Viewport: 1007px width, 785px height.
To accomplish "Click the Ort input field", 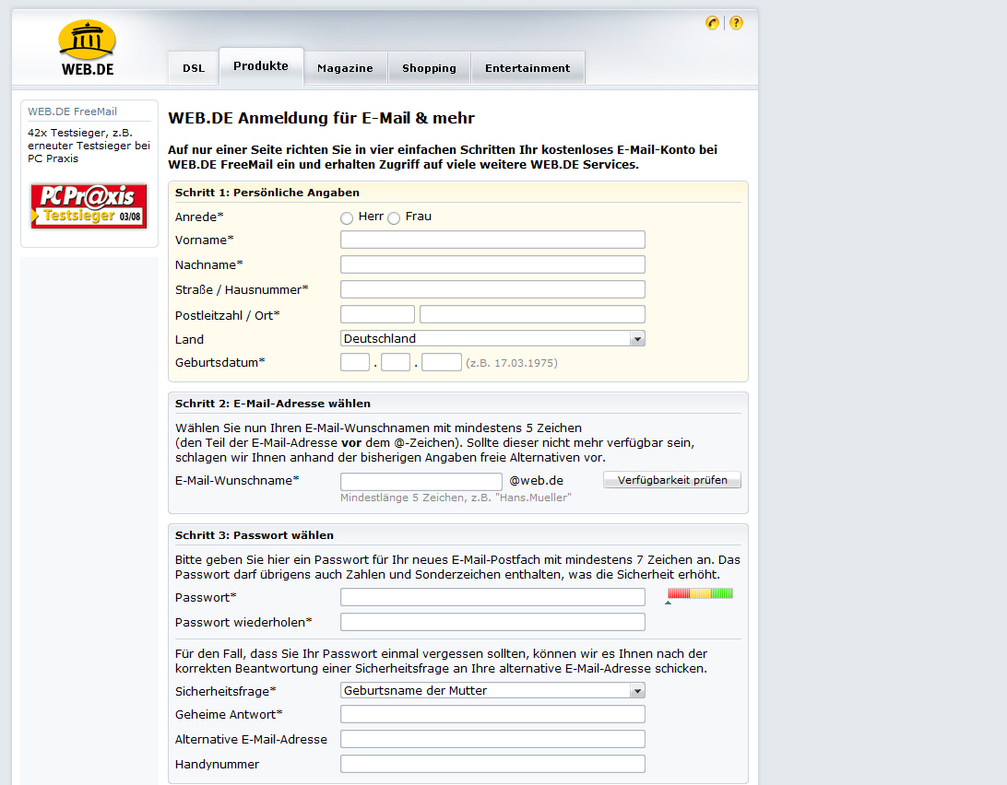I will coord(532,314).
